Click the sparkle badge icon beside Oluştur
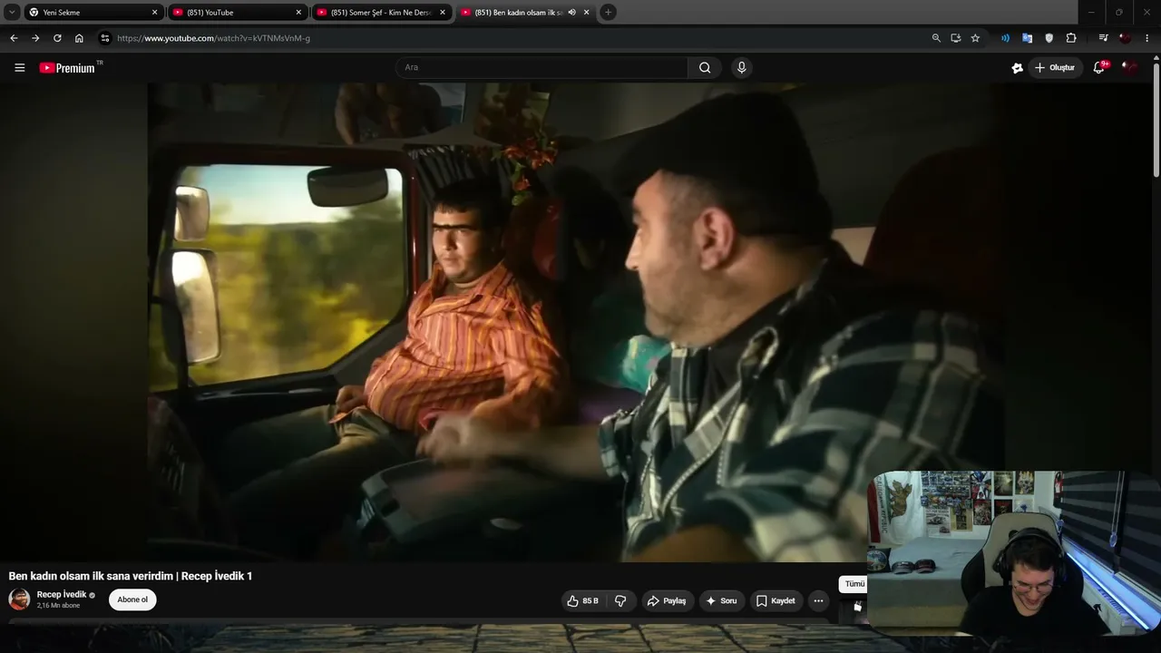 click(1018, 68)
